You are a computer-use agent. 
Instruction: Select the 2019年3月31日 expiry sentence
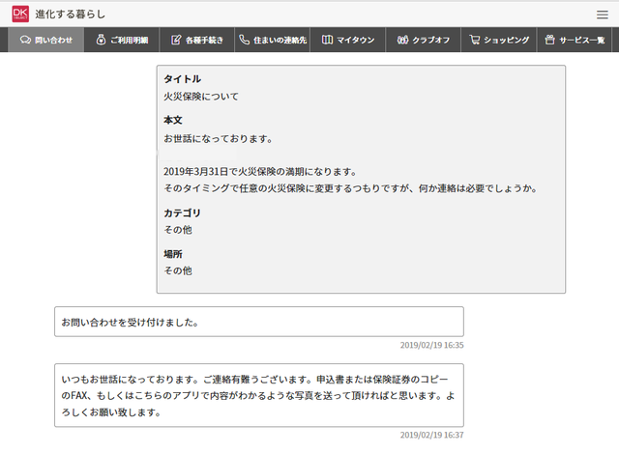click(x=260, y=172)
